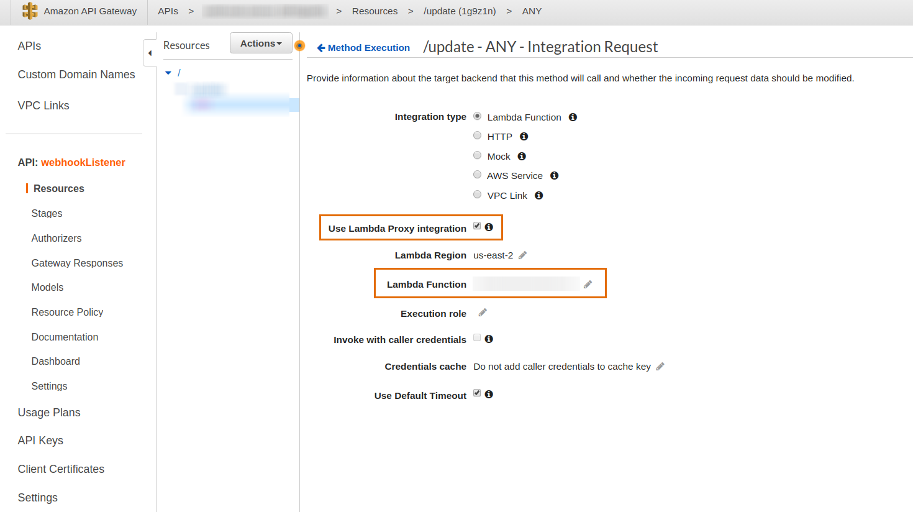Screen dimensions: 913x512
Task: Click info icon for Invoke with caller credentials
Action: pyautogui.click(x=489, y=339)
